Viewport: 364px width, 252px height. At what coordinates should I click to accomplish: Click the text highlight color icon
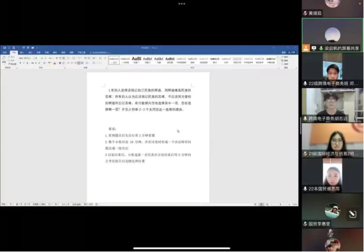point(48,62)
